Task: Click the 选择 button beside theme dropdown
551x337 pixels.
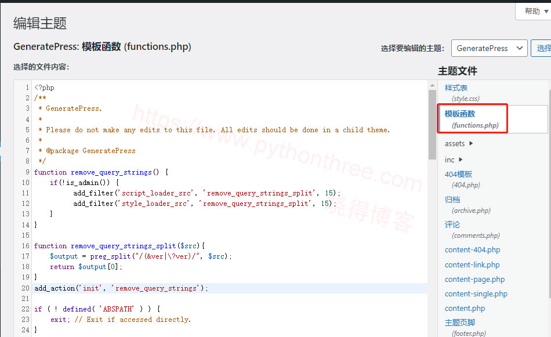Action: pyautogui.click(x=542, y=48)
